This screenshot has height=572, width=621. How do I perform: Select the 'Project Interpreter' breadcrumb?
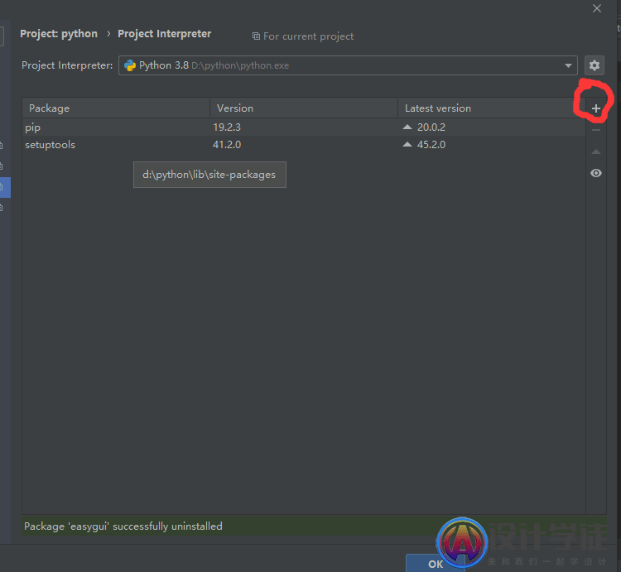164,34
